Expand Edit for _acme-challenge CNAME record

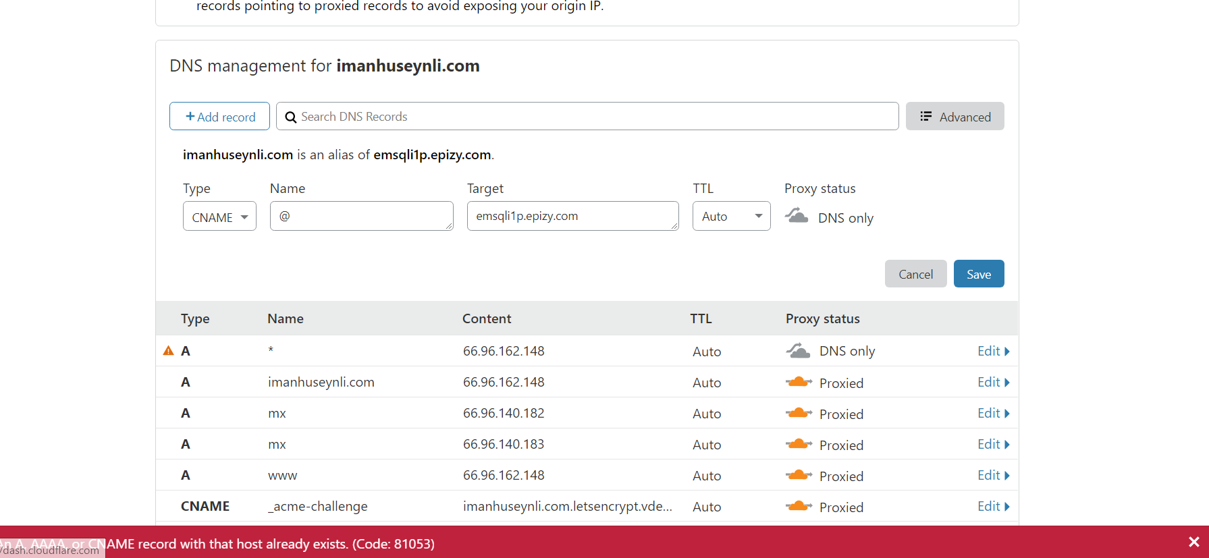click(993, 507)
